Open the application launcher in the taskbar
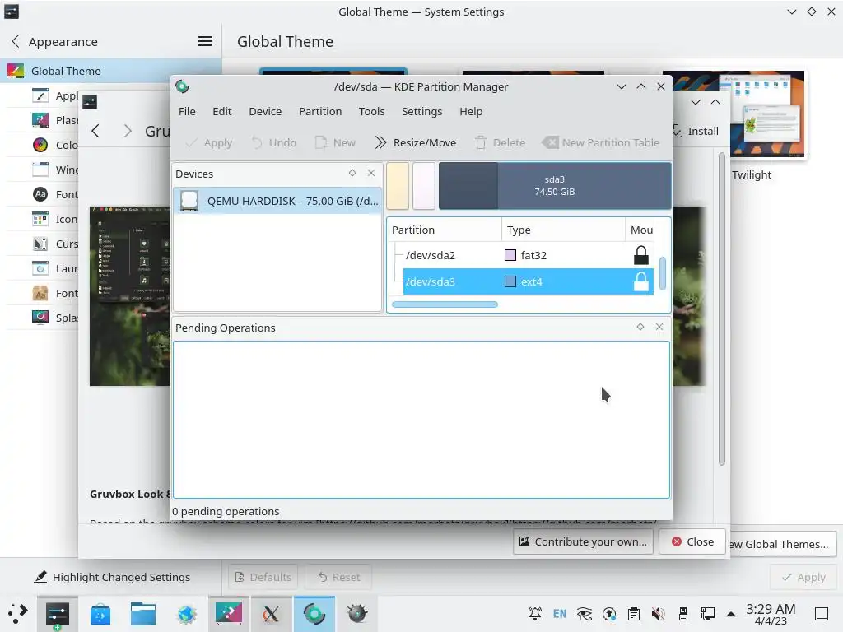Screen dimensions: 843x632 [18, 614]
